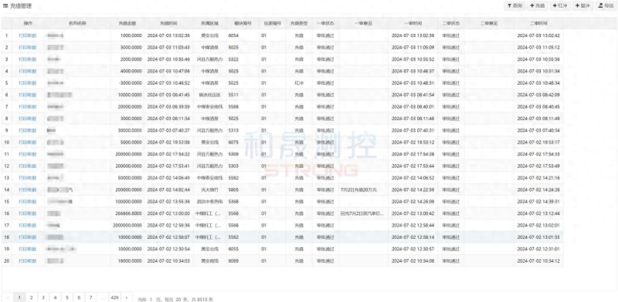Image resolution: width=618 pixels, height=302 pixels.
Task: Click the 导出 export button
Action: [x=606, y=5]
